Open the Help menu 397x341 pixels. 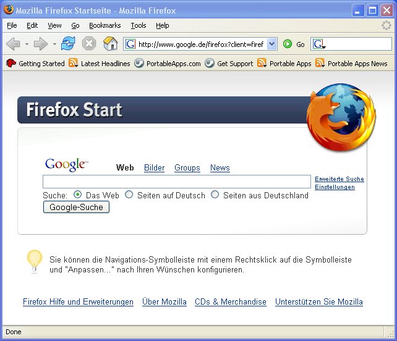point(162,25)
